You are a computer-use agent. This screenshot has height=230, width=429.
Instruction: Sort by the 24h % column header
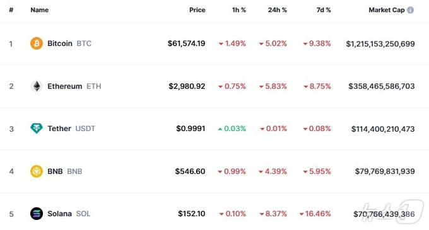278,10
